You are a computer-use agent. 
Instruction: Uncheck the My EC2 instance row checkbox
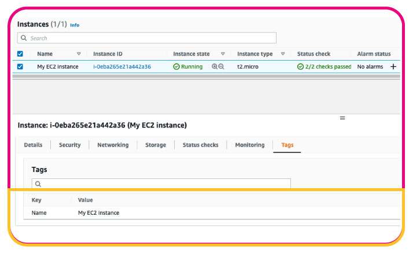point(20,67)
